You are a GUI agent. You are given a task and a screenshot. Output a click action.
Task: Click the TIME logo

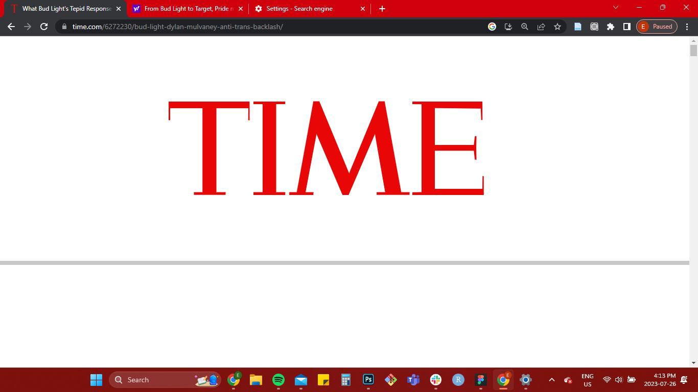[x=326, y=148]
